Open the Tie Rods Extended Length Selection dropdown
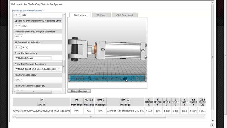This screenshot has height=128, width=227. [19, 36]
